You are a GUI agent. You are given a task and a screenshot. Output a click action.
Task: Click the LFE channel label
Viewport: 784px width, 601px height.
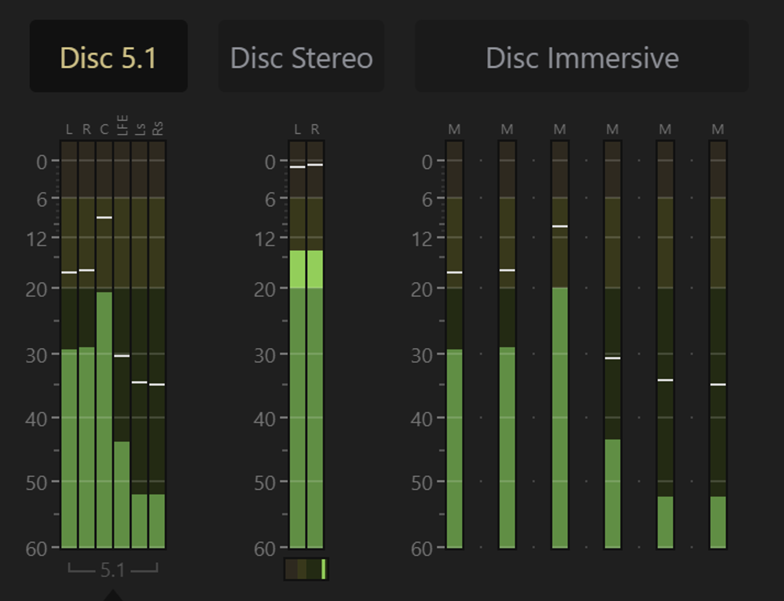click(122, 125)
